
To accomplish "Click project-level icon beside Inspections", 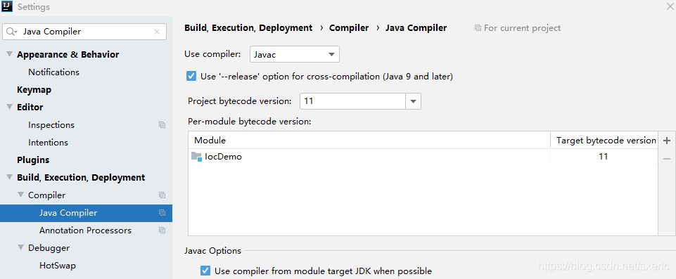I will click(162, 125).
